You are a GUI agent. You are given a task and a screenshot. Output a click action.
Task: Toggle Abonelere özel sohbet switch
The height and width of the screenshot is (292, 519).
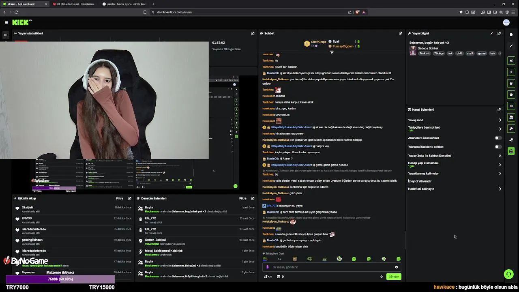(498, 138)
